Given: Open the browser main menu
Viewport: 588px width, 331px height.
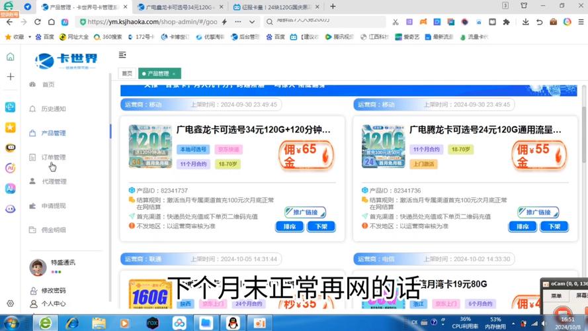Looking at the screenshot, I should tap(581, 22).
